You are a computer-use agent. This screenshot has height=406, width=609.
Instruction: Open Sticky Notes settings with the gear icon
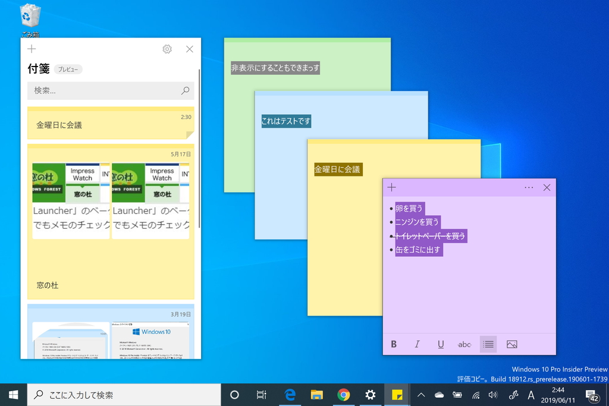pyautogui.click(x=167, y=49)
